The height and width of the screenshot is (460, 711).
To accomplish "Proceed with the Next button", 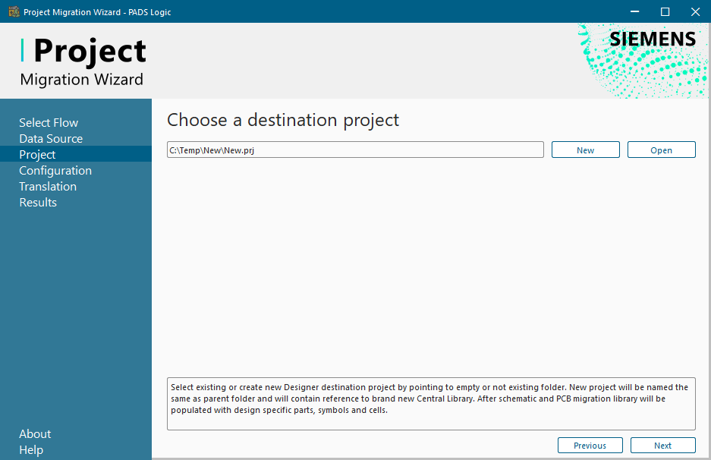I will [662, 446].
